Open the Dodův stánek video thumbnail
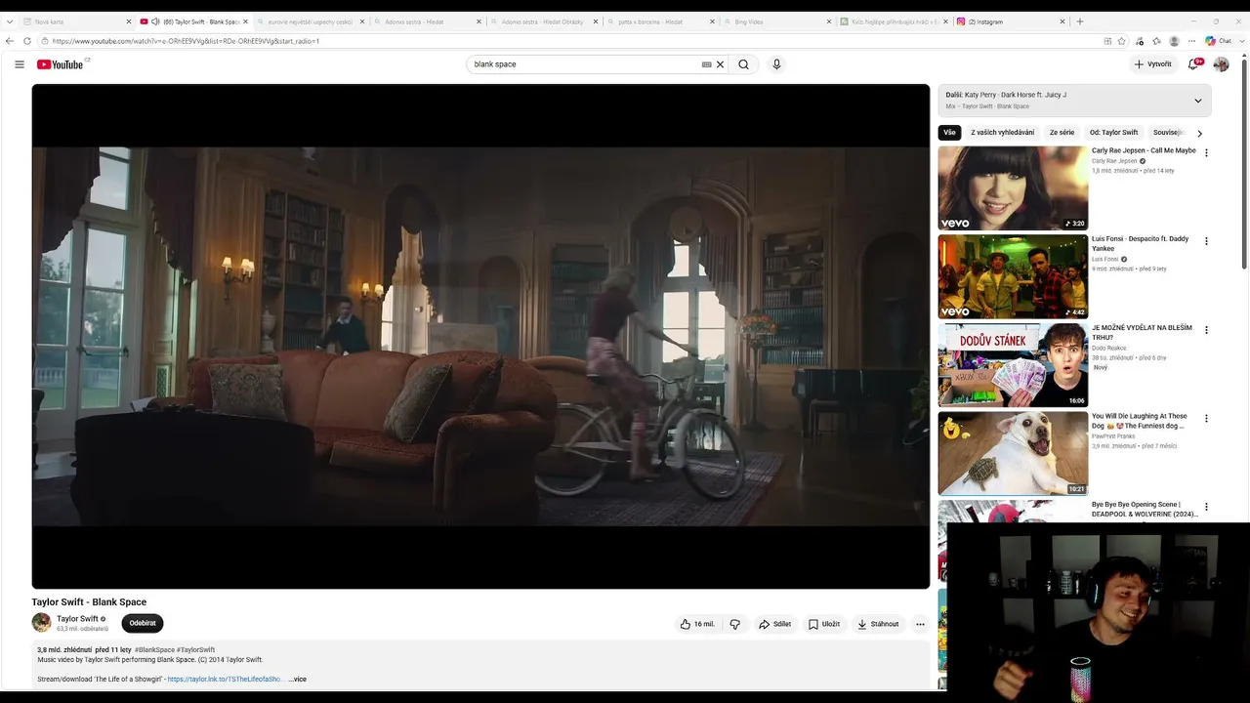The height and width of the screenshot is (703, 1250). (x=1013, y=365)
